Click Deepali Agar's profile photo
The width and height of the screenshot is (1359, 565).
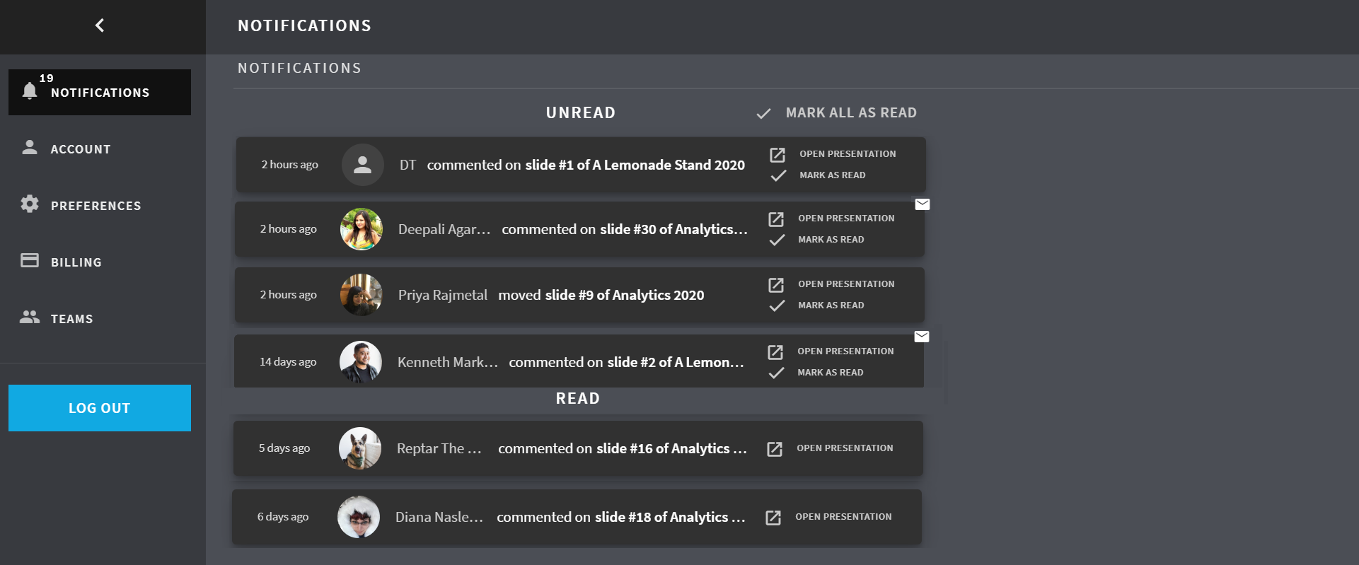coord(362,229)
